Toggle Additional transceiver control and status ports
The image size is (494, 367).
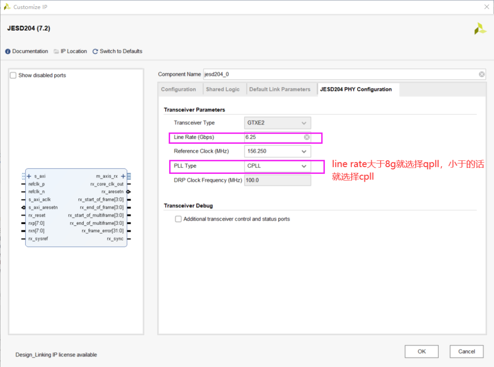click(x=178, y=219)
